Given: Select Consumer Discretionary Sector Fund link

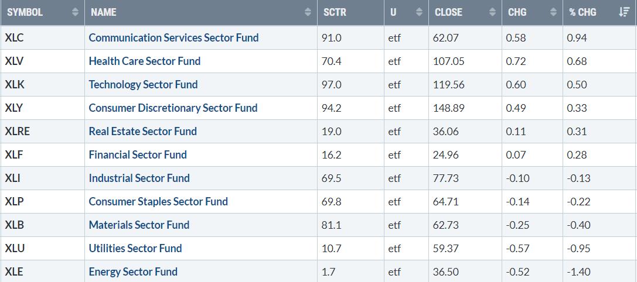Looking at the screenshot, I should (x=173, y=108).
